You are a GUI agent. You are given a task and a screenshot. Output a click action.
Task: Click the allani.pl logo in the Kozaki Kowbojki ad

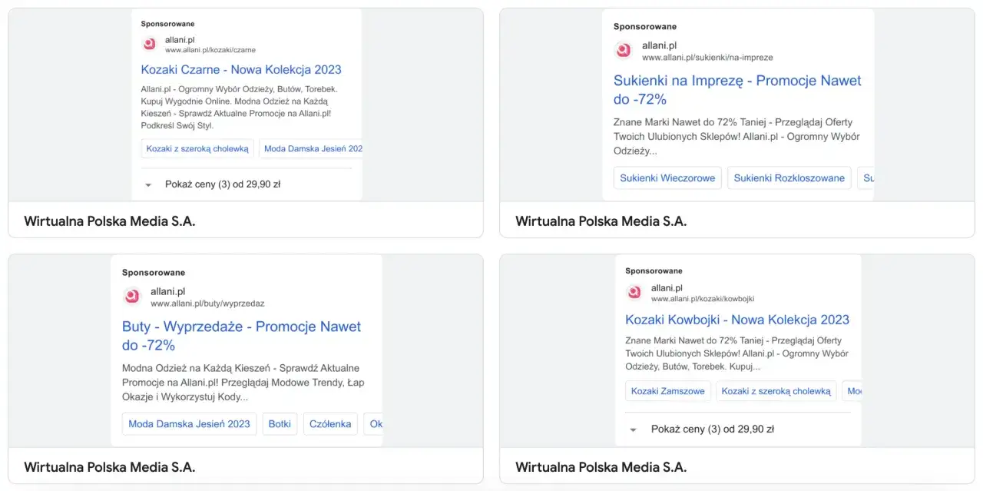[x=633, y=292]
